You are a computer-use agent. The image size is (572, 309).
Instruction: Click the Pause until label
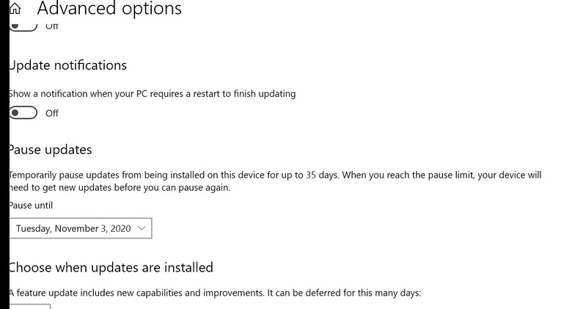point(31,206)
